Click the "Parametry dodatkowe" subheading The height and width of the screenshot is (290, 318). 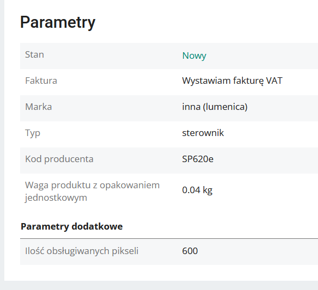point(72,226)
